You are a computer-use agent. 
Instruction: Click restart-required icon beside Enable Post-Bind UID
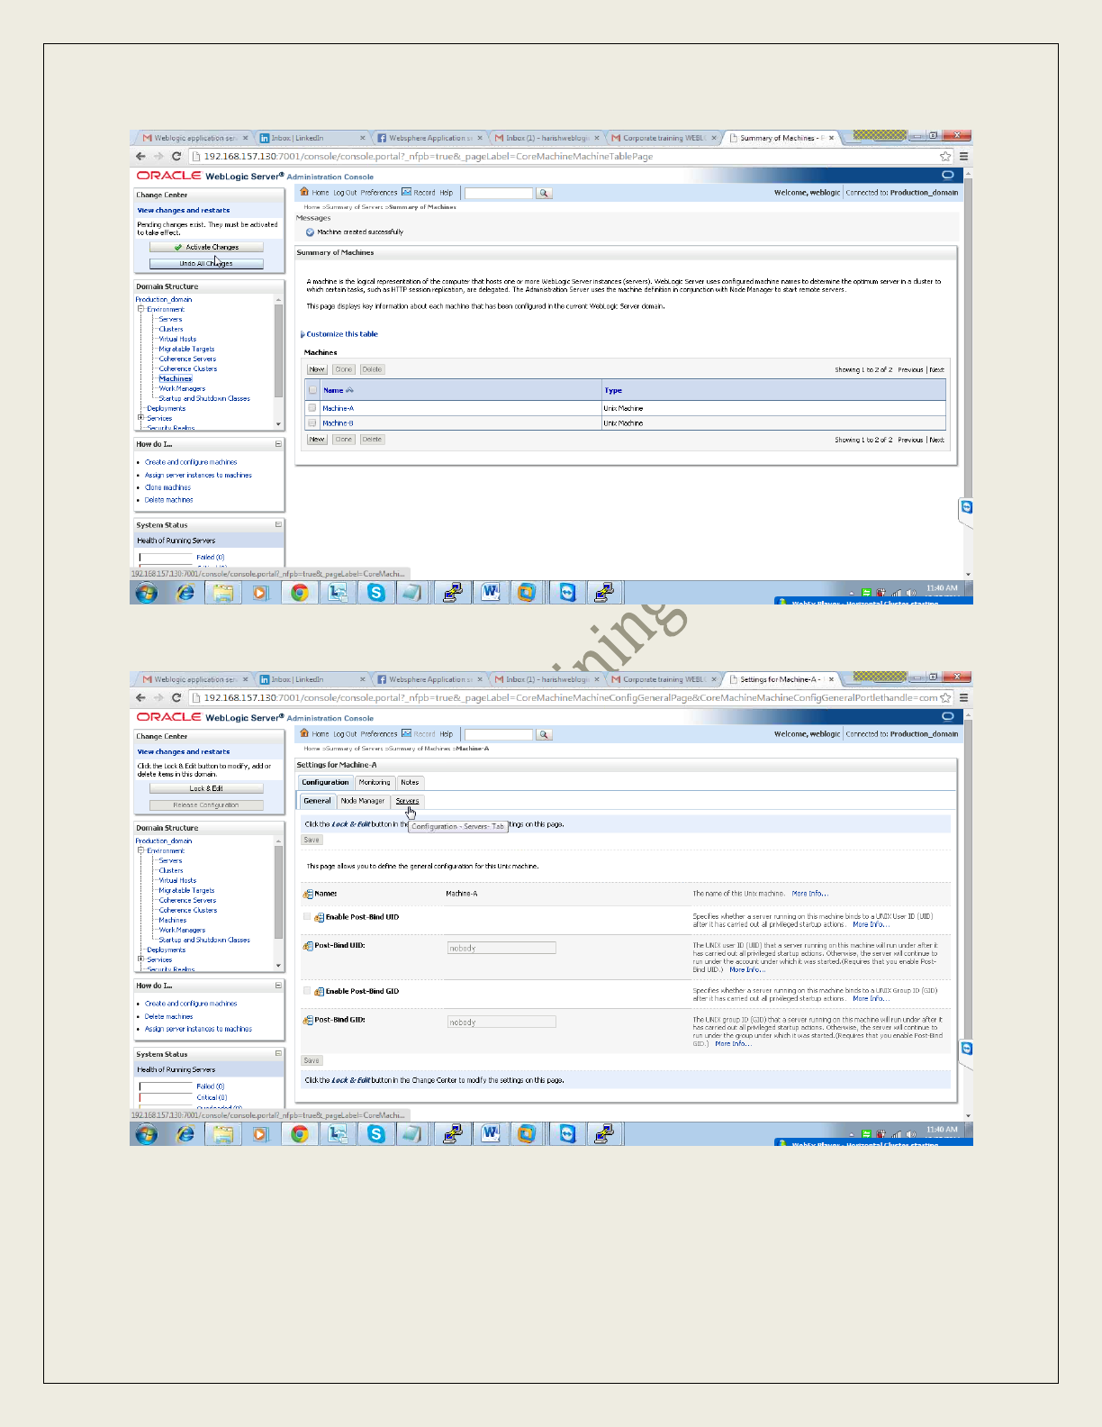319,917
